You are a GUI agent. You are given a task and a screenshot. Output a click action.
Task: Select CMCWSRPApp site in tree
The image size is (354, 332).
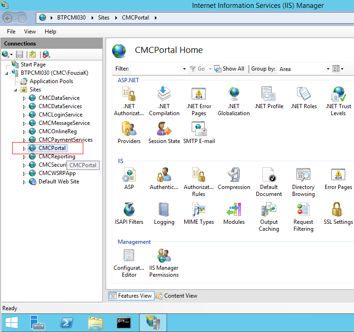click(x=57, y=173)
